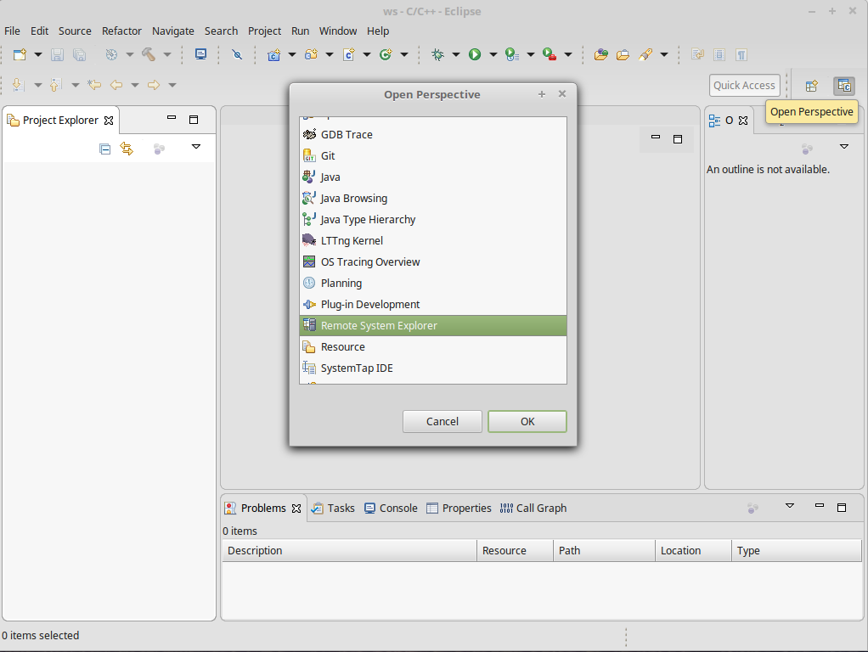
Task: Click the Next Annotation icon
Action: click(19, 85)
